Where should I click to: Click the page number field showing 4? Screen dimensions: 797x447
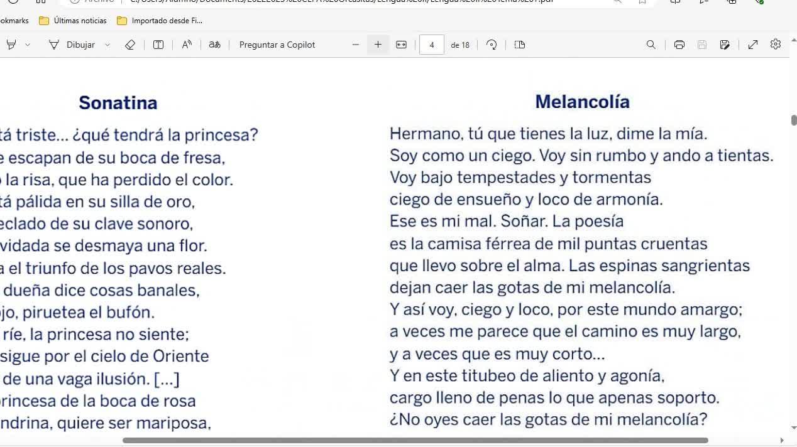click(431, 45)
